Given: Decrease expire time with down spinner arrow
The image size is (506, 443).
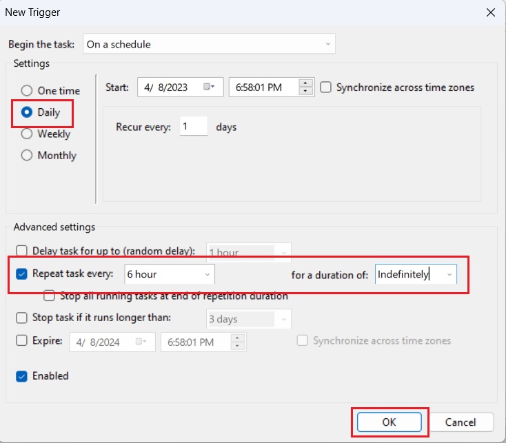Looking at the screenshot, I should pyautogui.click(x=237, y=346).
